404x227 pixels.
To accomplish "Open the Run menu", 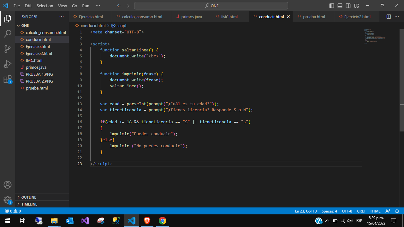I will tap(86, 6).
